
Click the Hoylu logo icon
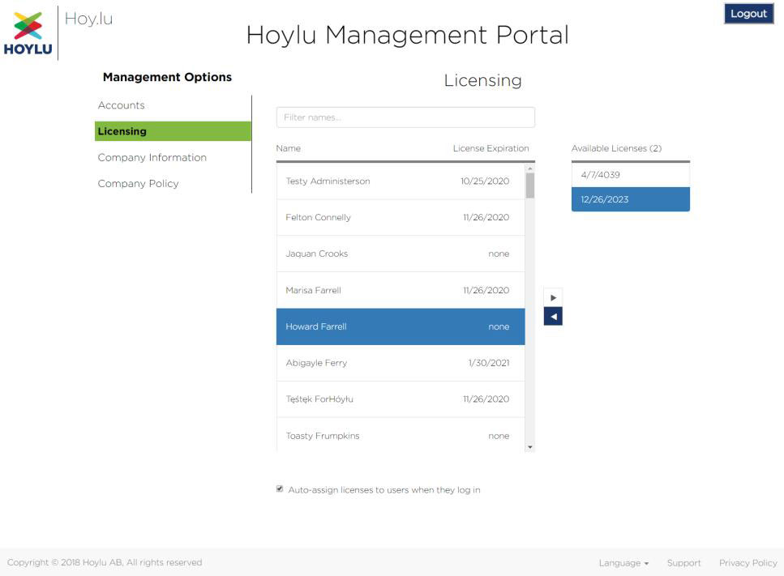[28, 33]
